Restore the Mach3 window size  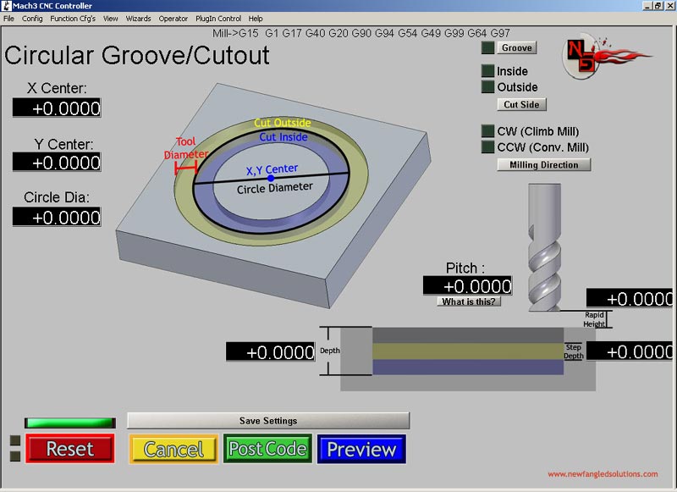tap(658, 6)
